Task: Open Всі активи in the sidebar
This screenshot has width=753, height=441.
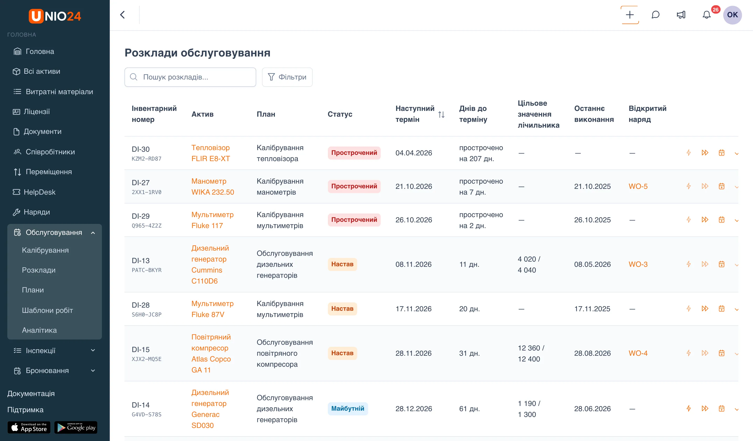Action: 55,71
